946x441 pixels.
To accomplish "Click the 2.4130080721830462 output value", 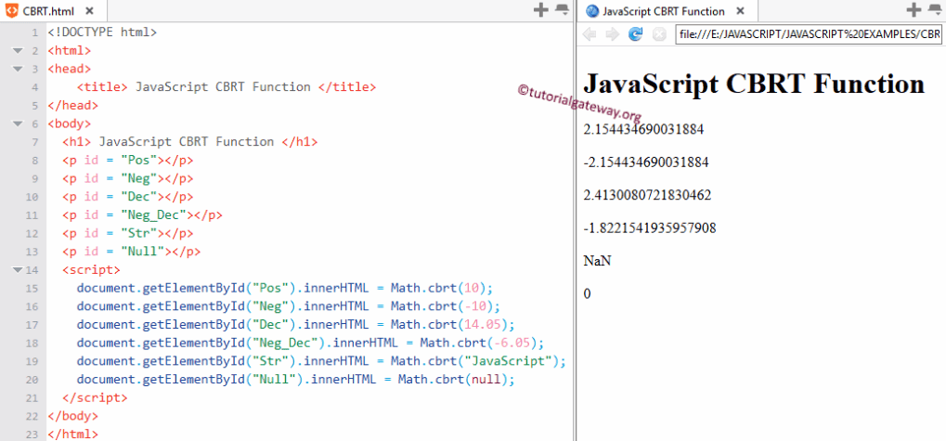I will pos(647,195).
